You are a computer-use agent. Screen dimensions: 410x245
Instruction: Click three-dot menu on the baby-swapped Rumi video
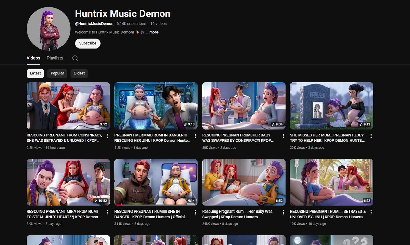(x=284, y=136)
